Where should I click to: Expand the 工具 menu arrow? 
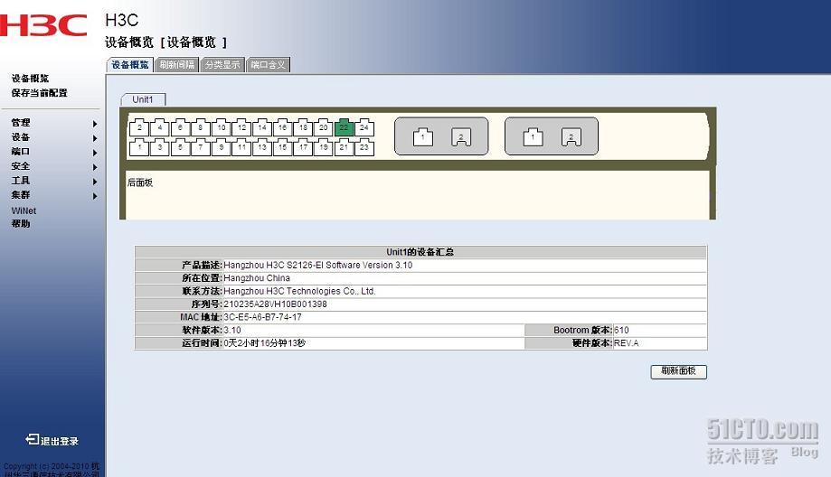(95, 182)
